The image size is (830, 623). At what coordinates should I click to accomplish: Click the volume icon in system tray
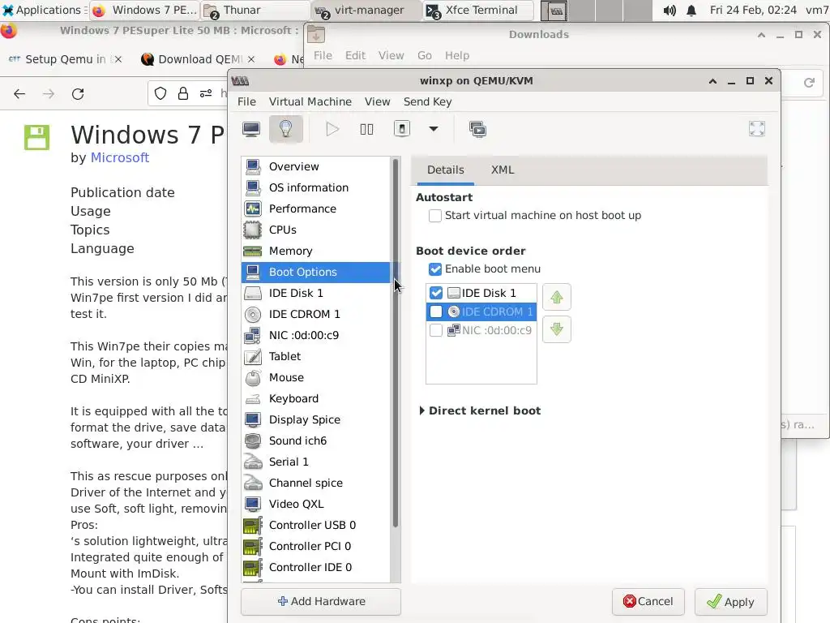pyautogui.click(x=670, y=10)
